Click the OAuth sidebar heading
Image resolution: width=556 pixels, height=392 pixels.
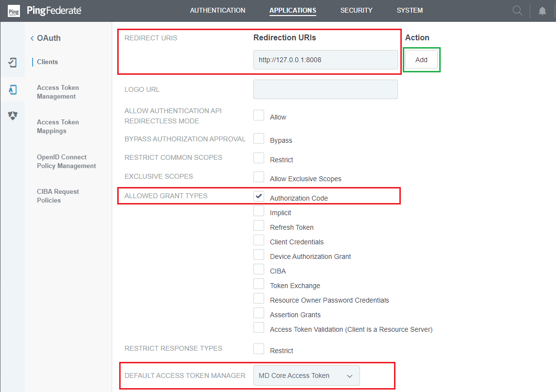[x=49, y=38]
